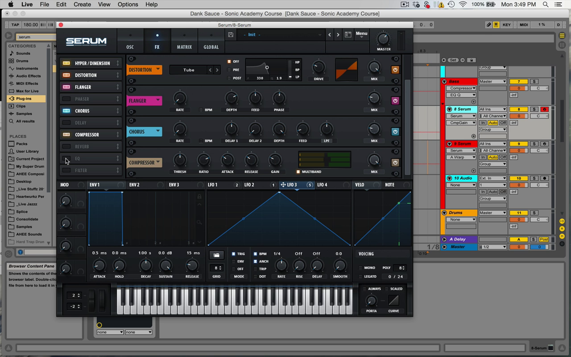This screenshot has width=571, height=357.
Task: Go to previous preset arrow in Serum
Action: click(330, 34)
